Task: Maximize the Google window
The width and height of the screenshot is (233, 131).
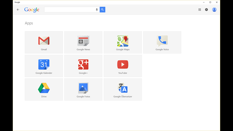Action: 210,2
